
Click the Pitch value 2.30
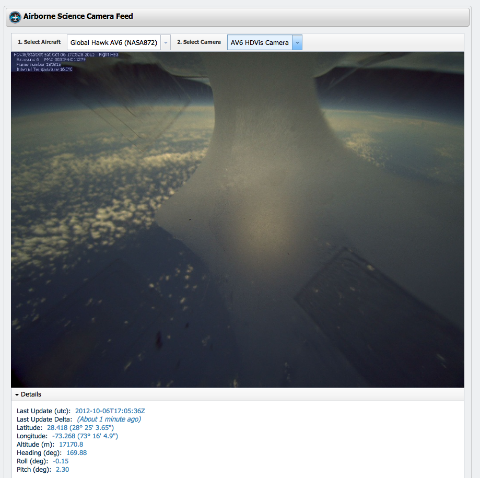pyautogui.click(x=62, y=469)
